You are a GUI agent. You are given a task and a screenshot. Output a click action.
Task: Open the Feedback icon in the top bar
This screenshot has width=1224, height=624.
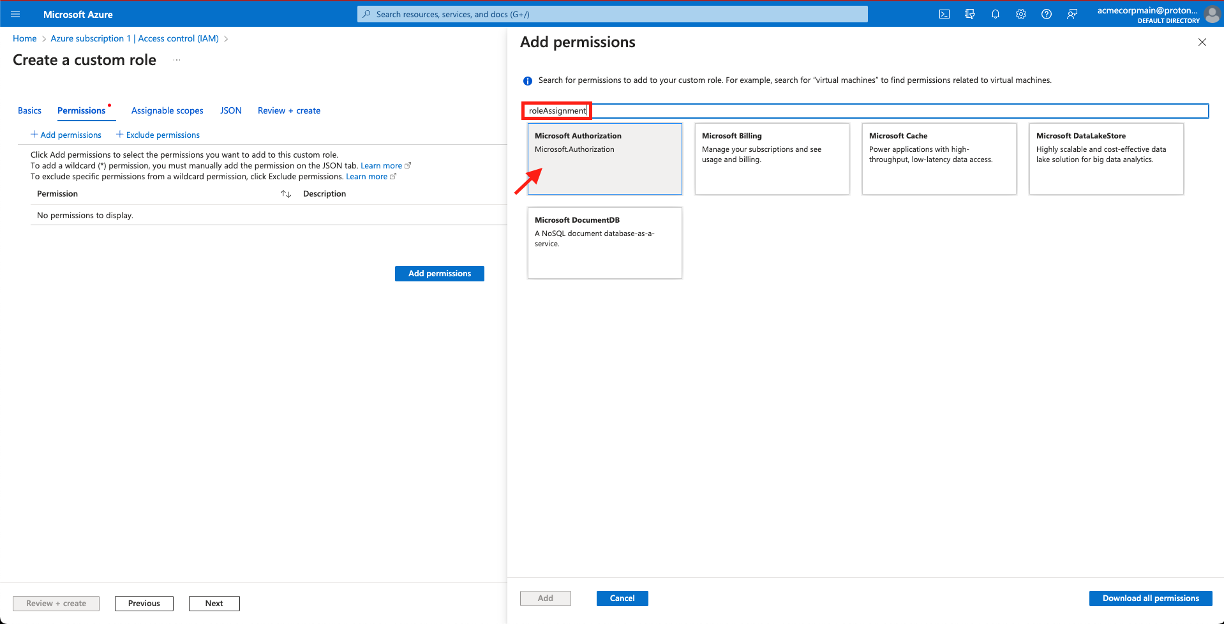point(1072,14)
